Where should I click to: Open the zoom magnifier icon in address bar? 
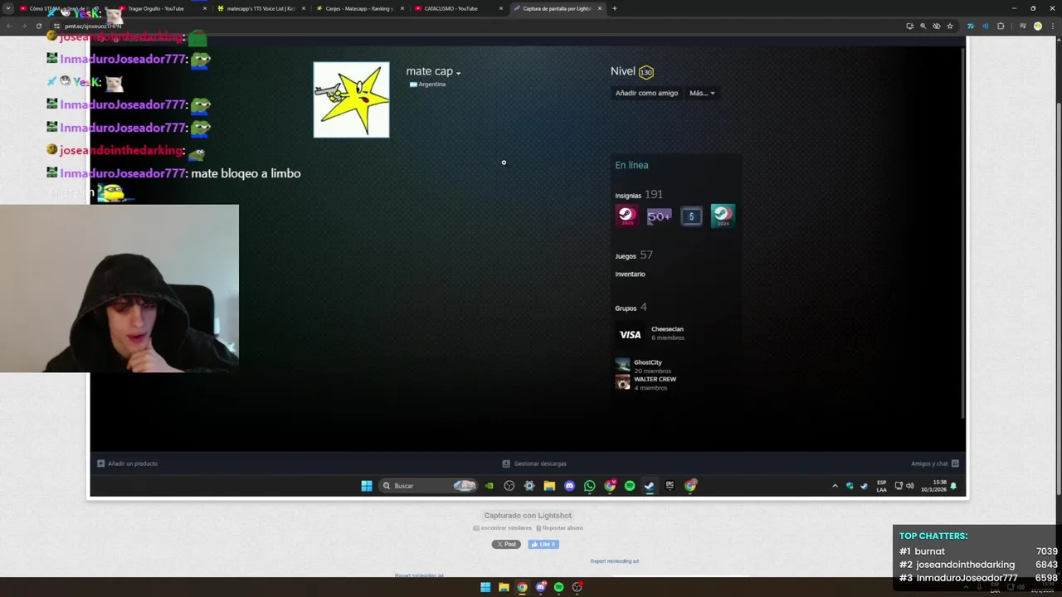pos(923,26)
